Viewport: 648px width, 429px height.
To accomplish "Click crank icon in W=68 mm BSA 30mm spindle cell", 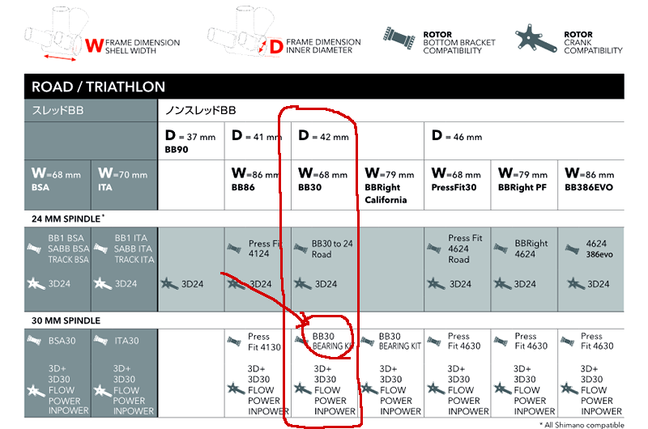I will 36,390.
